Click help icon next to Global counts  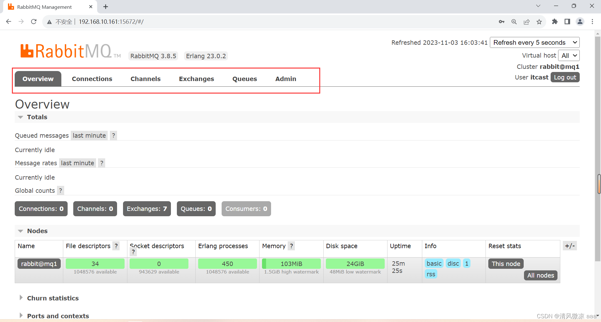point(60,191)
